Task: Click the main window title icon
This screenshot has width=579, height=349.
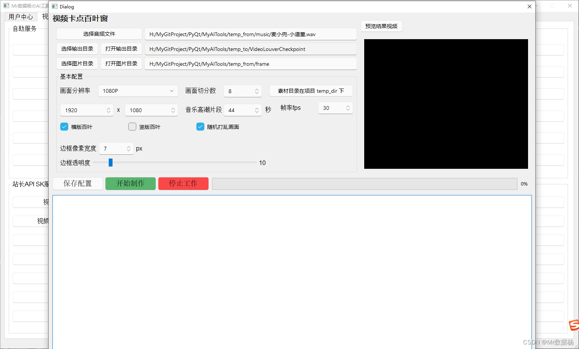Action: click(x=6, y=6)
